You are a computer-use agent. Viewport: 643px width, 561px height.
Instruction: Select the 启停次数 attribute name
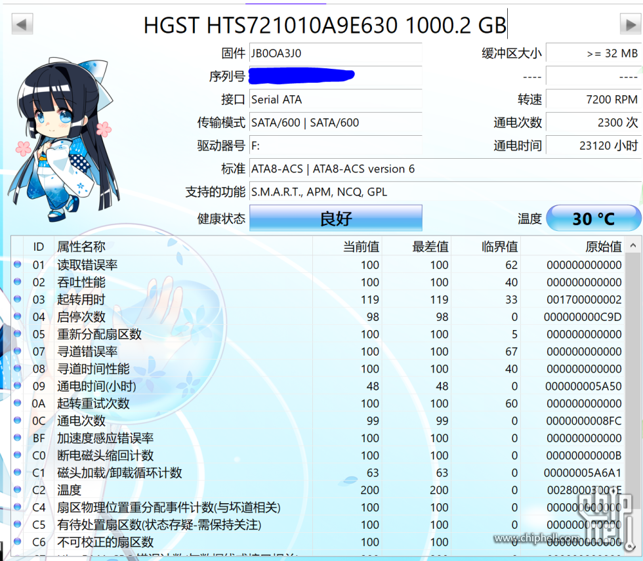coord(81,317)
